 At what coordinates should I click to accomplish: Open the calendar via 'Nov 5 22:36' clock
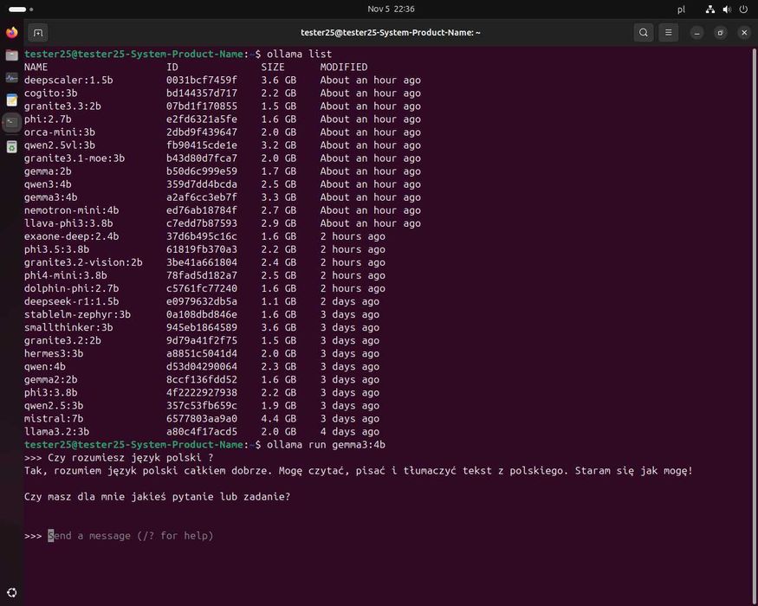[391, 9]
